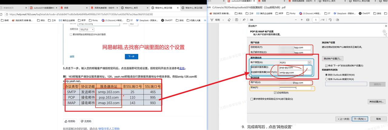Open 工作 bookmark folder in left window
Image resolution: width=388 pixels, height=130 pixels.
(x=52, y=21)
